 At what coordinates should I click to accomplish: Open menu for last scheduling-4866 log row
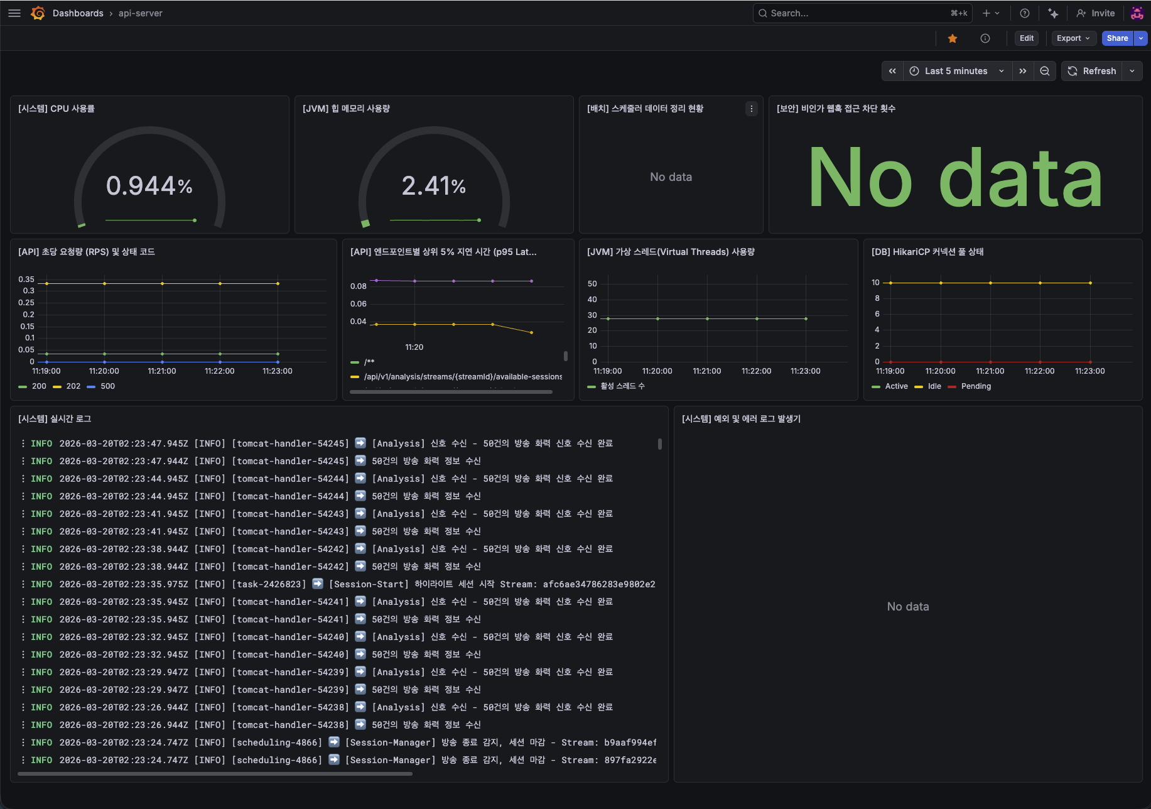23,760
